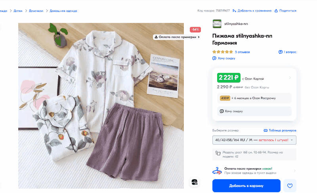Open the size selection dropdown

[x=254, y=140]
